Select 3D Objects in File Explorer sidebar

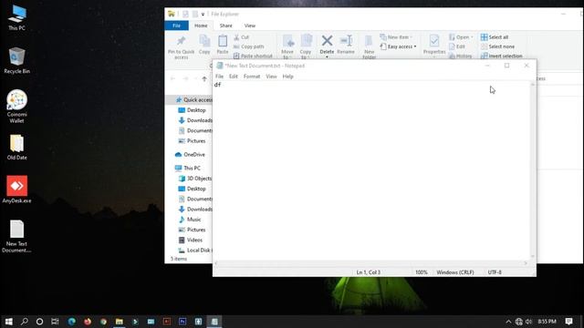click(195, 179)
